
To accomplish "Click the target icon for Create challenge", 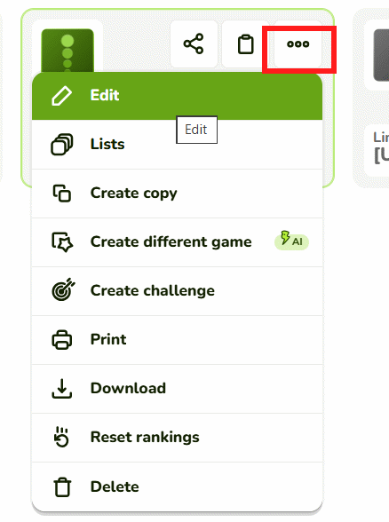I will [63, 289].
